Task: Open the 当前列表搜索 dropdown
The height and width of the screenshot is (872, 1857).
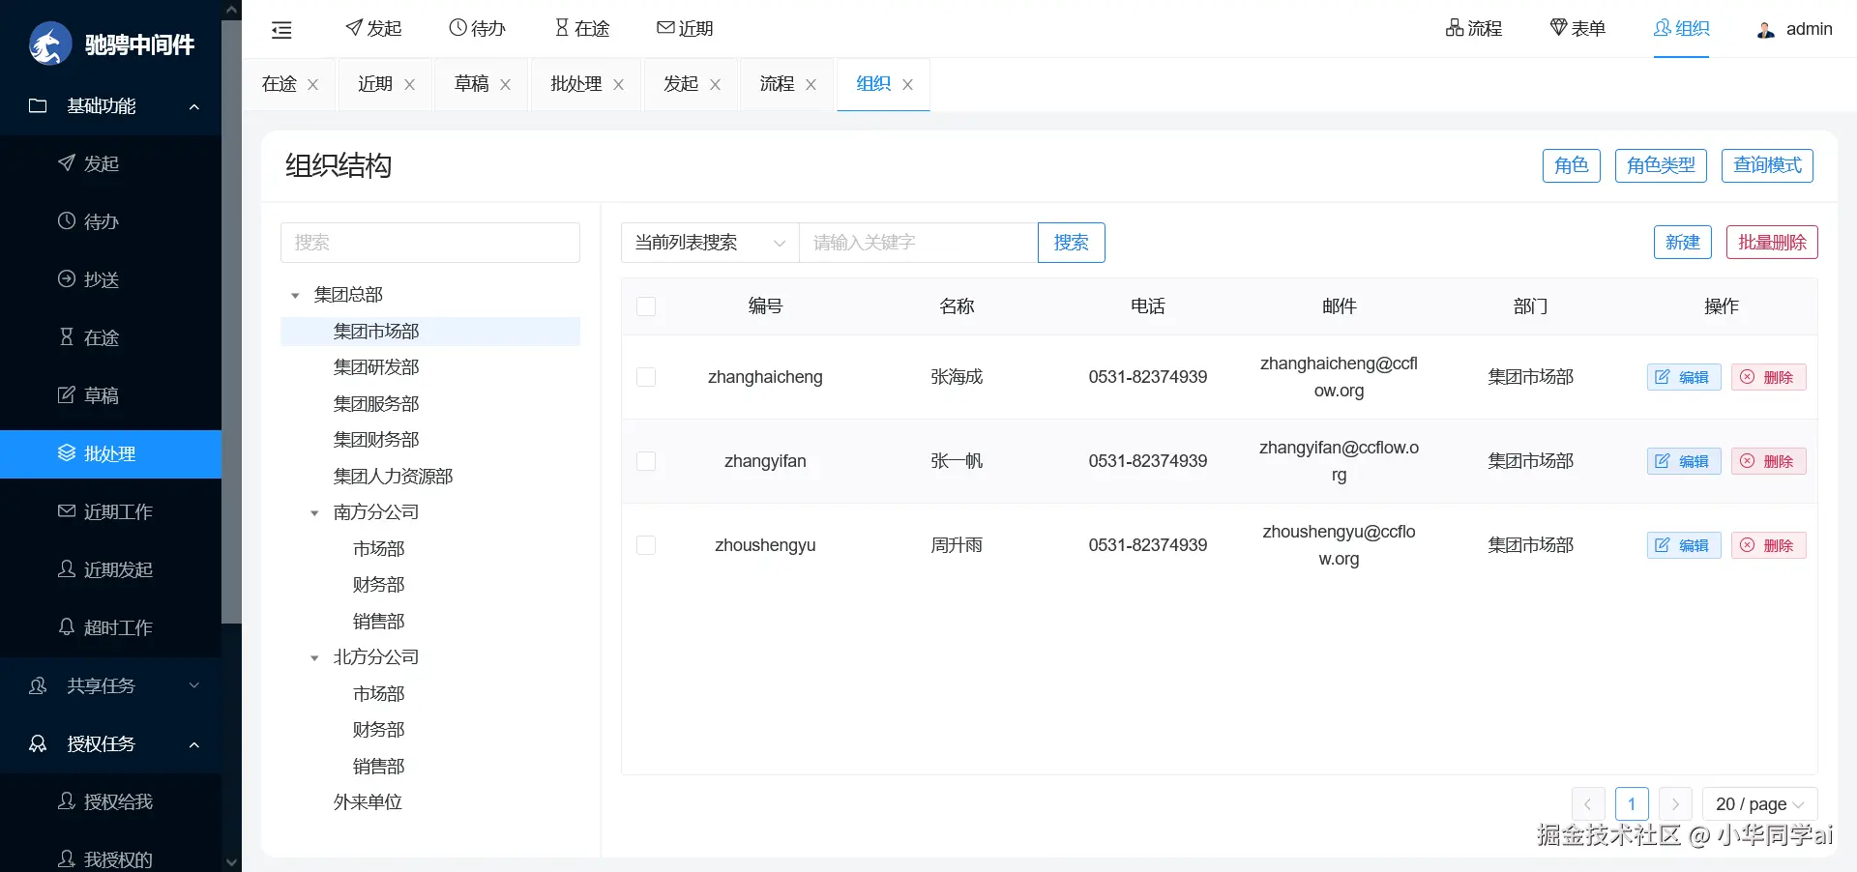Action: coord(710,243)
